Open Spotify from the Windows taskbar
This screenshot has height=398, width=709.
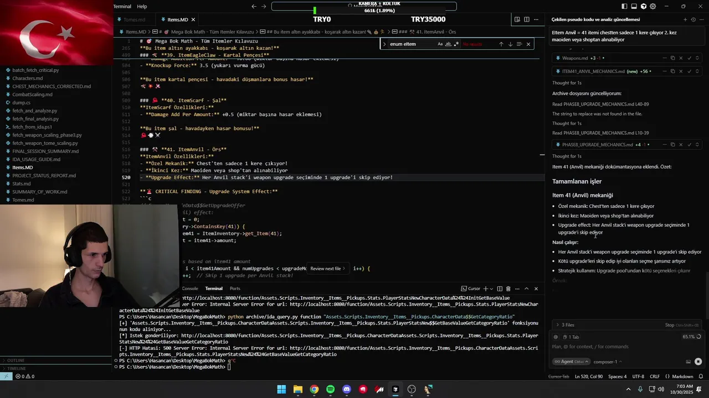[331, 389]
